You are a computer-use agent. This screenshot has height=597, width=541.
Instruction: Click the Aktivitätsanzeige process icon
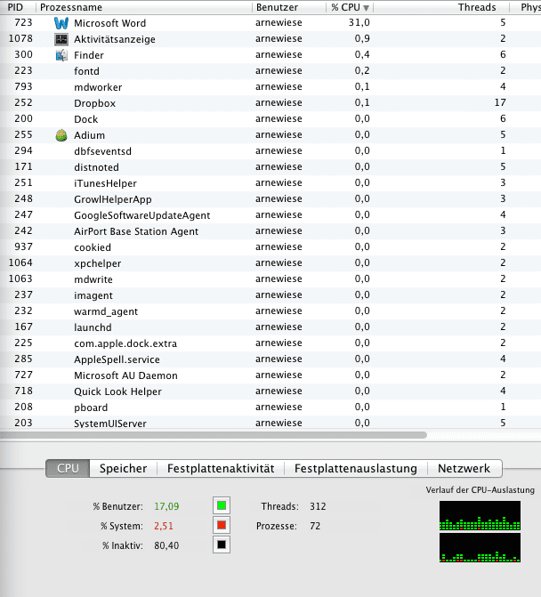tap(61, 39)
